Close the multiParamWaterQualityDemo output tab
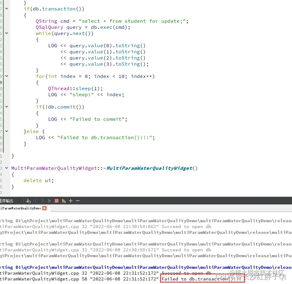Viewport: 292px width, 284px height. pos(44,208)
